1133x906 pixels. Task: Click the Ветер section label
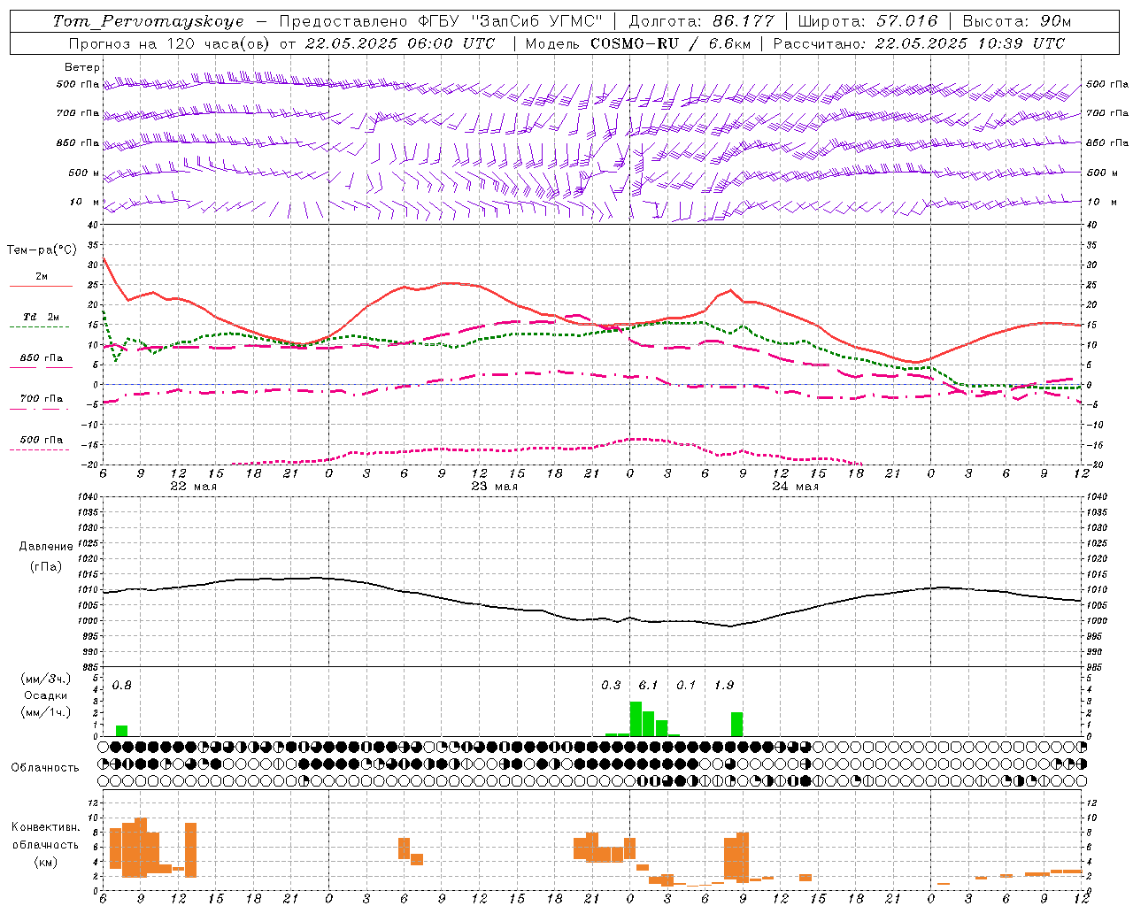coord(82,67)
